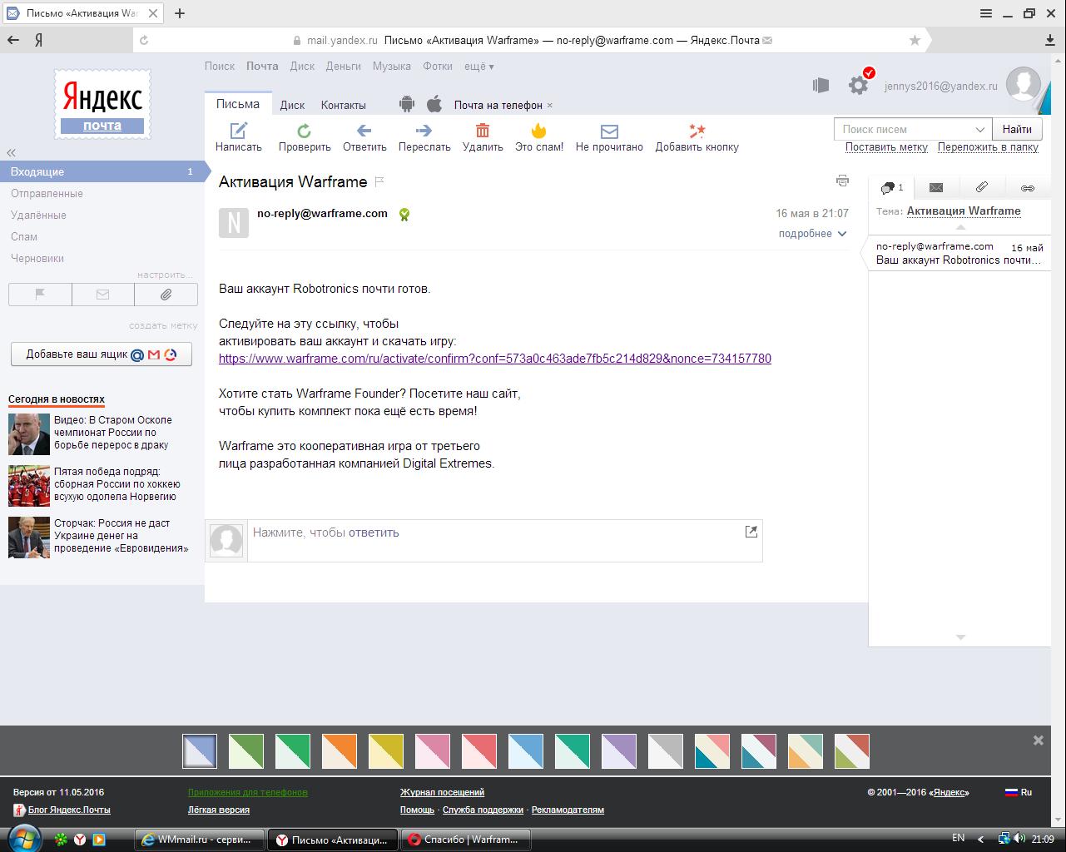Close the Почта на телефон tab

pyautogui.click(x=550, y=105)
